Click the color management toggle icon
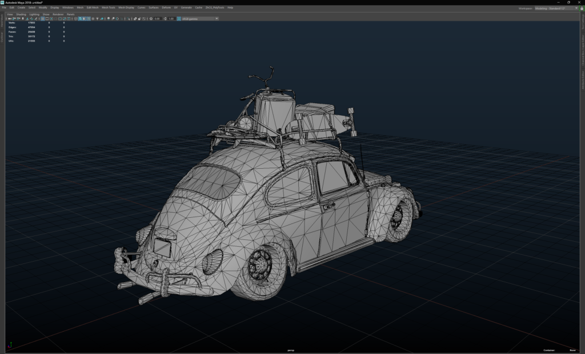This screenshot has width=585, height=354. (178, 19)
